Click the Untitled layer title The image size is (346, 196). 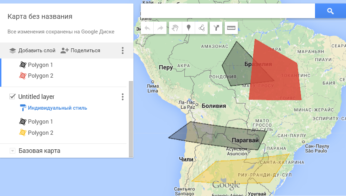click(x=36, y=97)
